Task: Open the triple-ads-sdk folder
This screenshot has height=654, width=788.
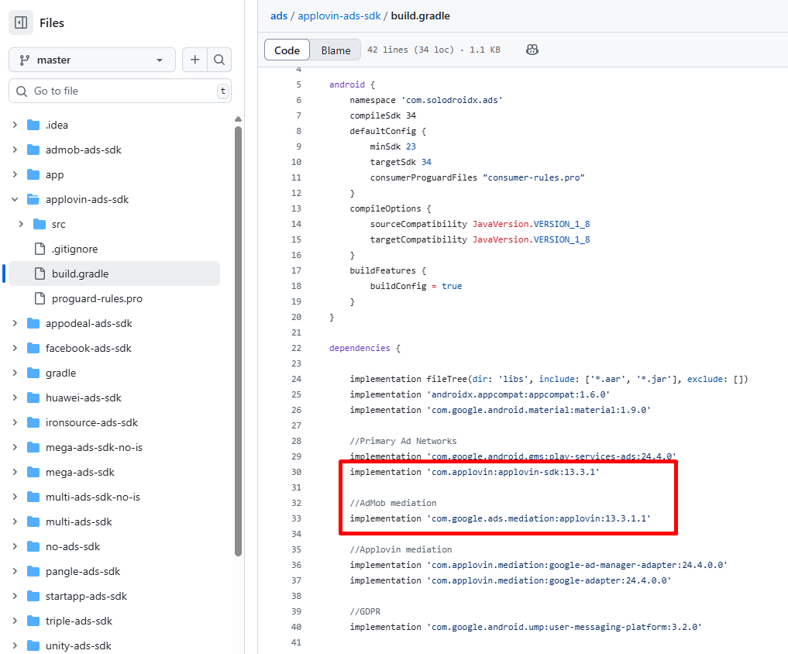Action: coord(79,621)
